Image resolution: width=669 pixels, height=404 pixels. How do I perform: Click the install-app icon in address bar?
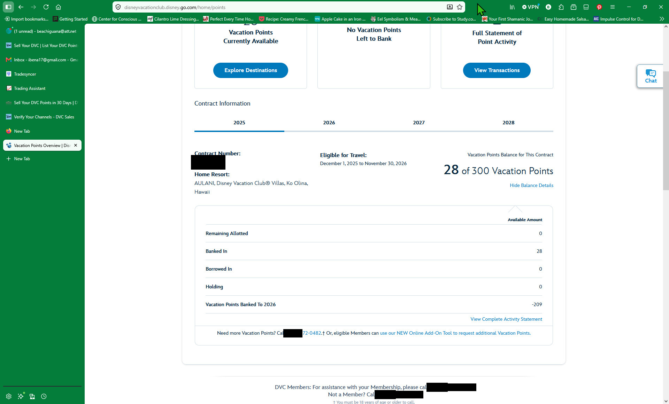(x=450, y=7)
